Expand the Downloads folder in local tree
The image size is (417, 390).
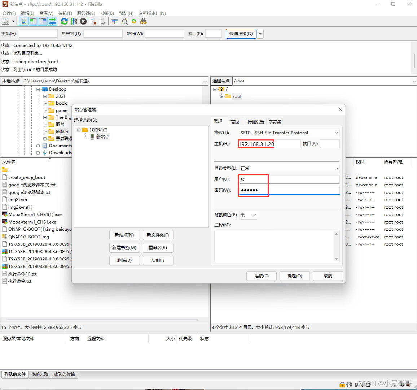38,153
